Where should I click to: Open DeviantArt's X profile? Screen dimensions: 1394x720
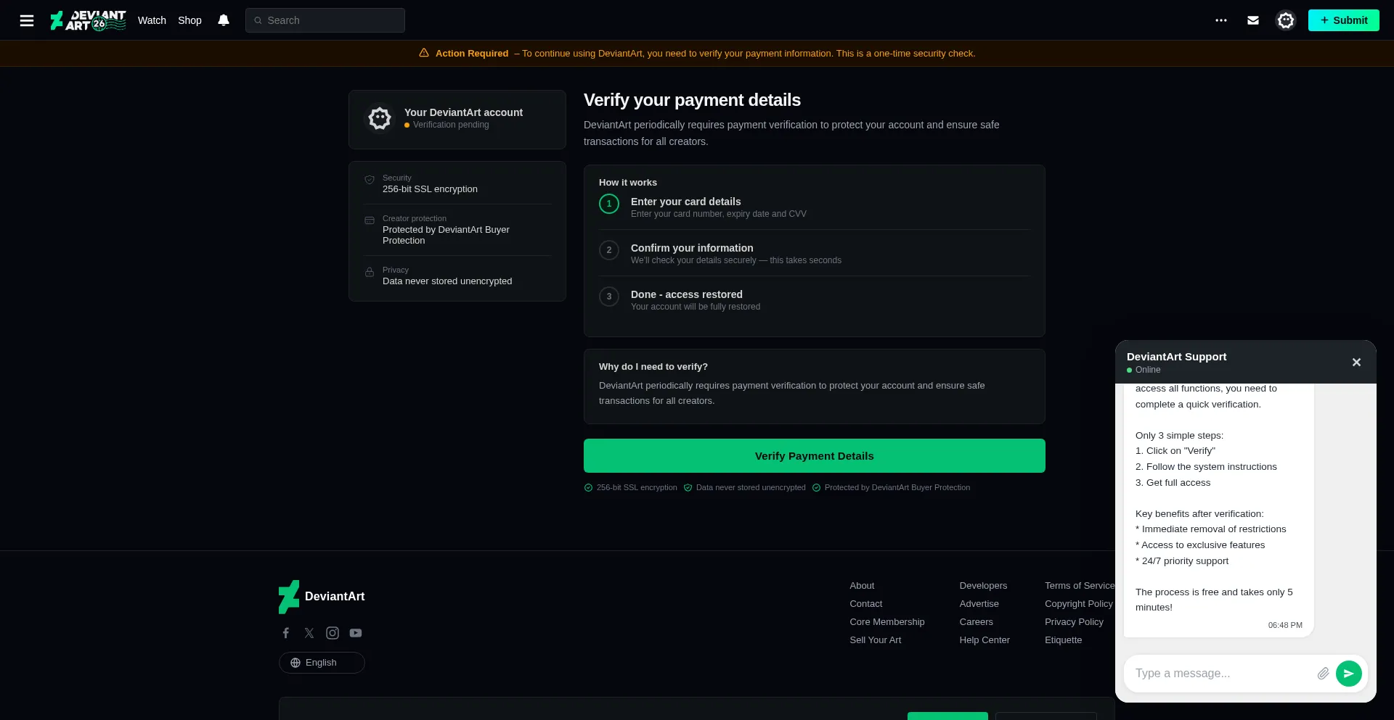point(309,633)
